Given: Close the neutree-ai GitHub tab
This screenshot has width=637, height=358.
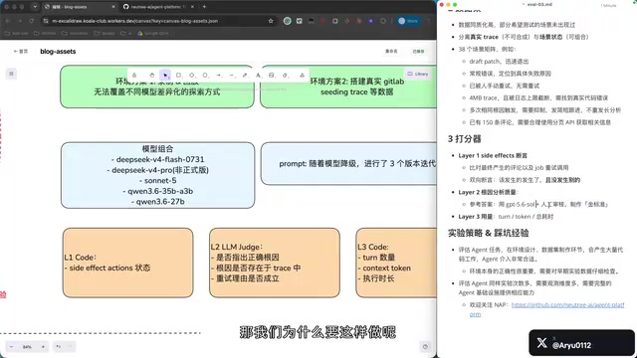Looking at the screenshot, I should 192,7.
